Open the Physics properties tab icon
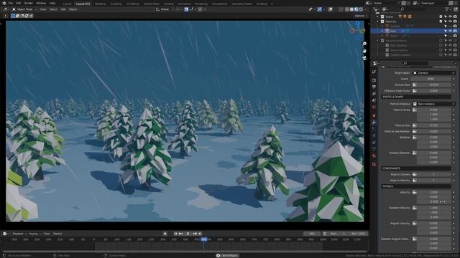Screen dimensions: 460x258 point(374,135)
